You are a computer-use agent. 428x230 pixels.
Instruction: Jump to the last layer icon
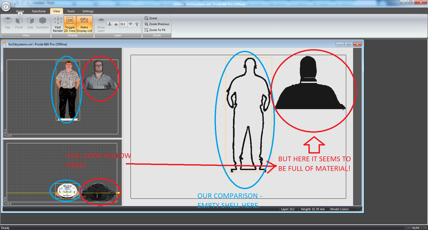point(137,24)
